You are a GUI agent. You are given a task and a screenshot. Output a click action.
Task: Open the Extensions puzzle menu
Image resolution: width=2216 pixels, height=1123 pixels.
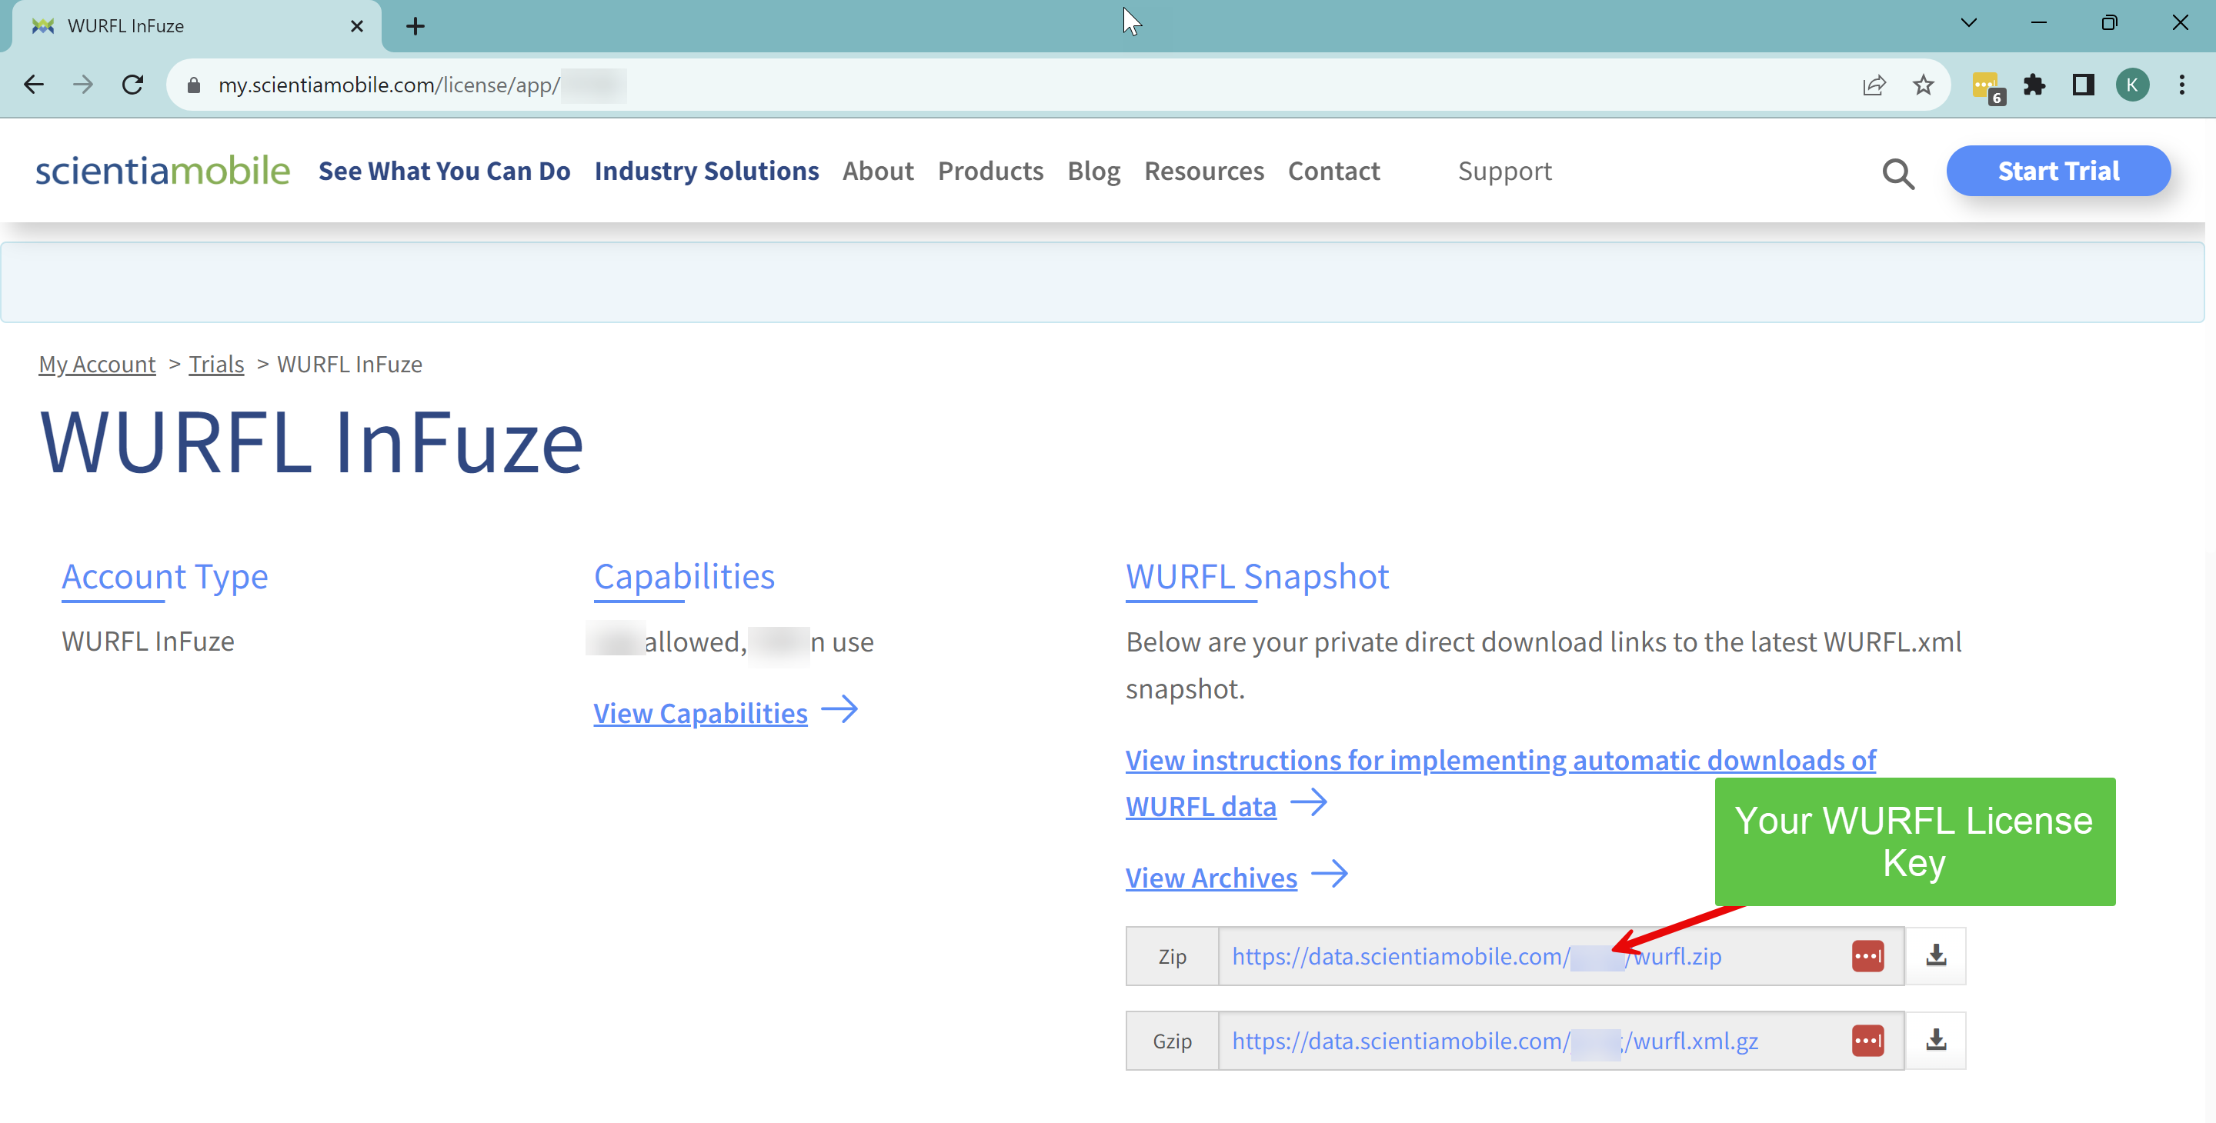click(x=2034, y=85)
